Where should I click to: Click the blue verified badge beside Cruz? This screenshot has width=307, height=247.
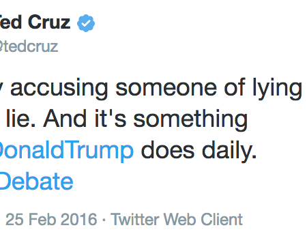[x=86, y=23]
